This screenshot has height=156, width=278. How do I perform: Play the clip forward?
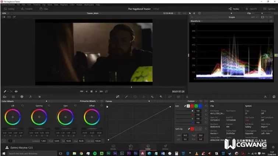(x=96, y=91)
